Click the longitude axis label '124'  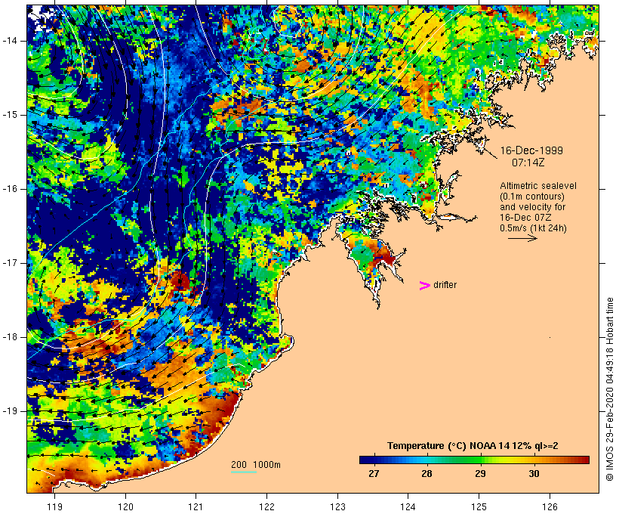pyautogui.click(x=408, y=506)
